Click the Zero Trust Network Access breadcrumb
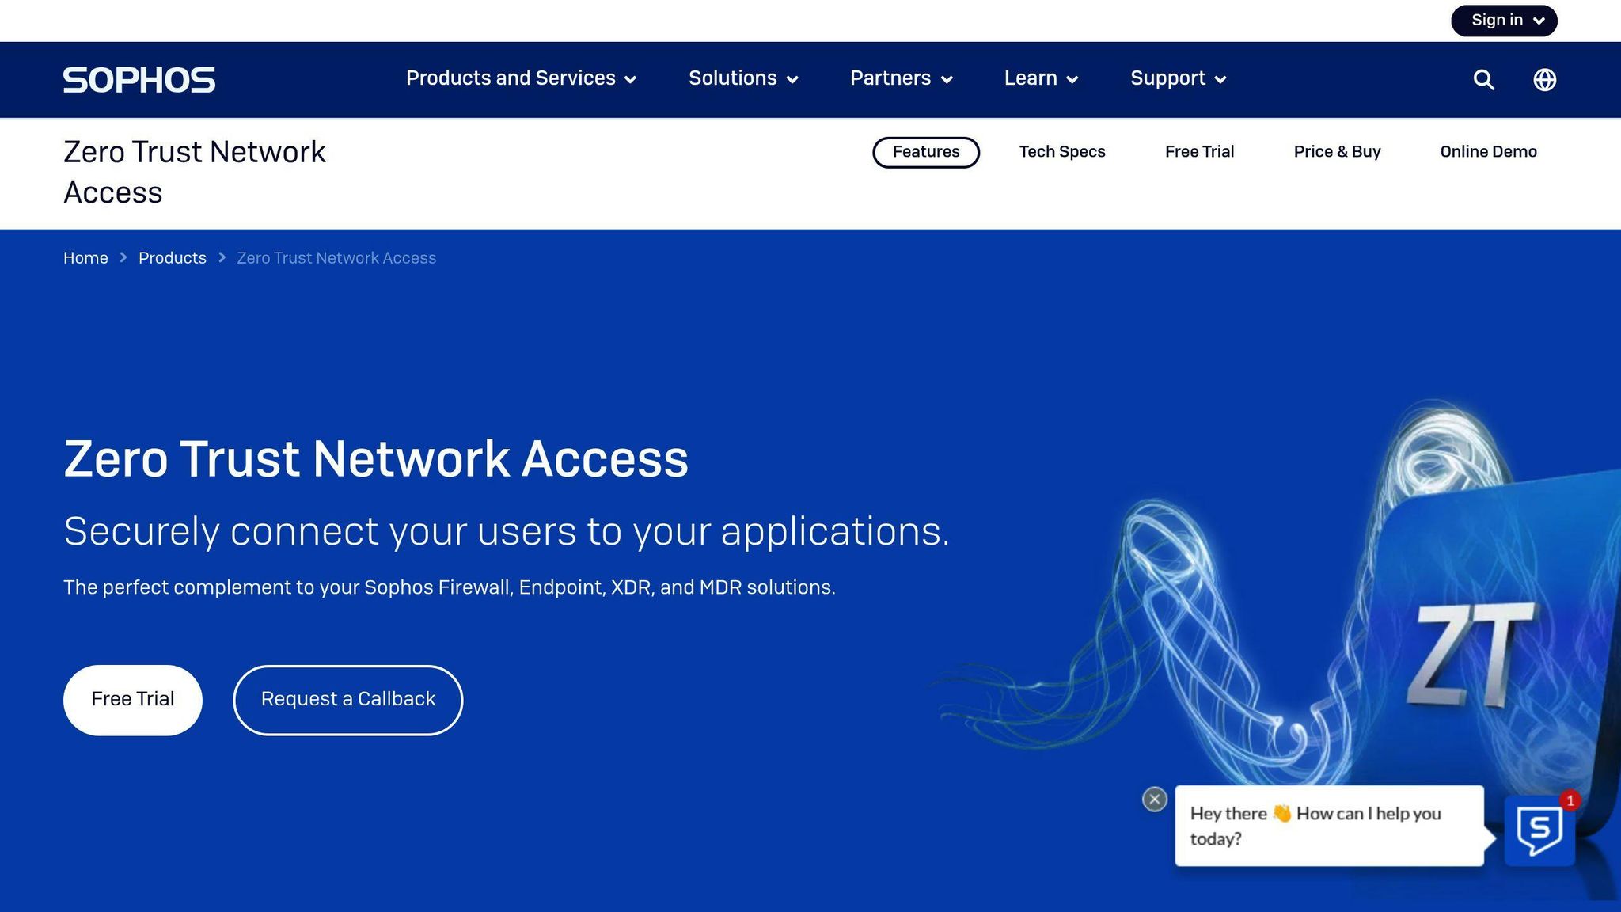 point(336,258)
